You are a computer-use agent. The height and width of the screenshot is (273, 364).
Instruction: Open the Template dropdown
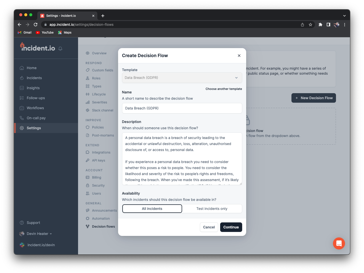(182, 78)
